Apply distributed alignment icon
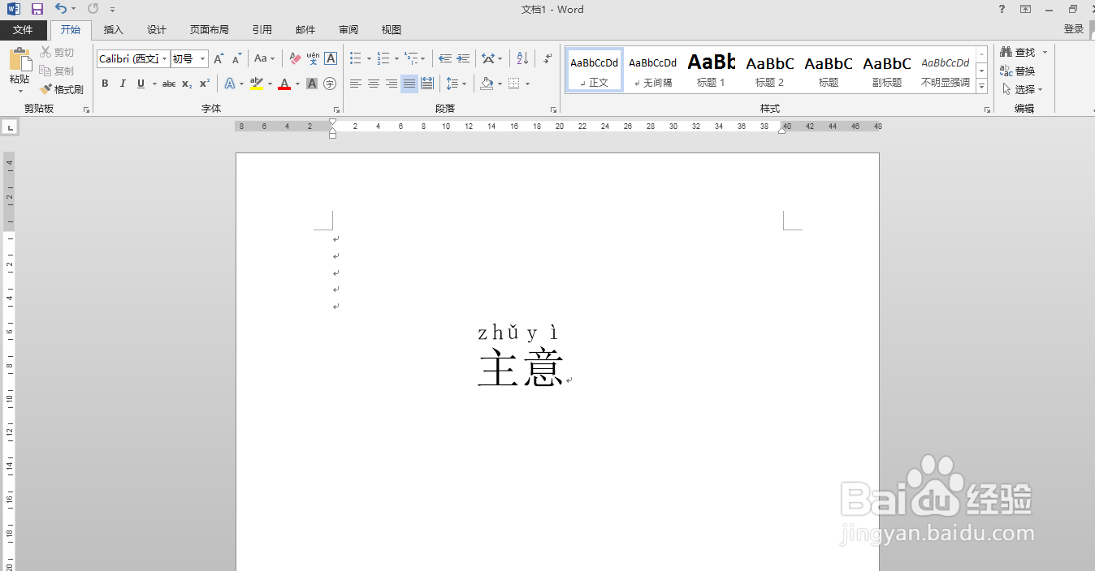Screen dimensions: 1095x571 (427, 84)
